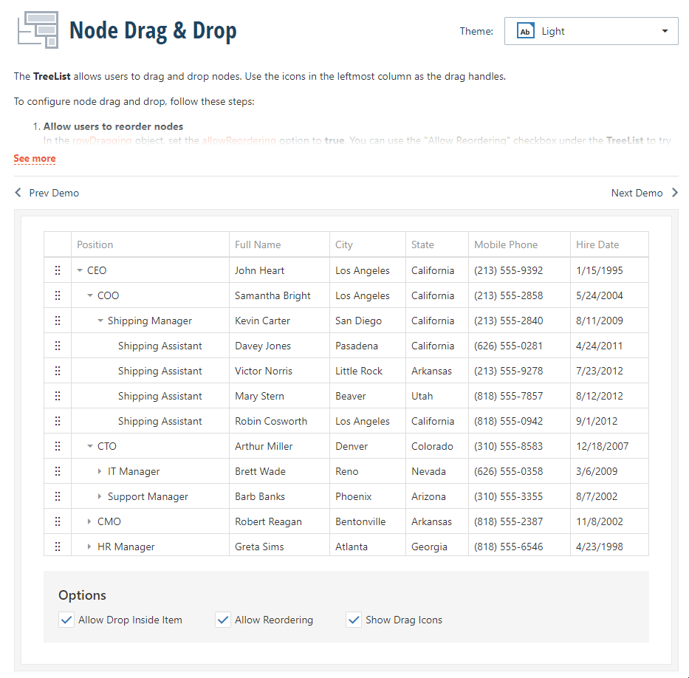
Task: Click drag handle for CTO row
Action: (58, 446)
